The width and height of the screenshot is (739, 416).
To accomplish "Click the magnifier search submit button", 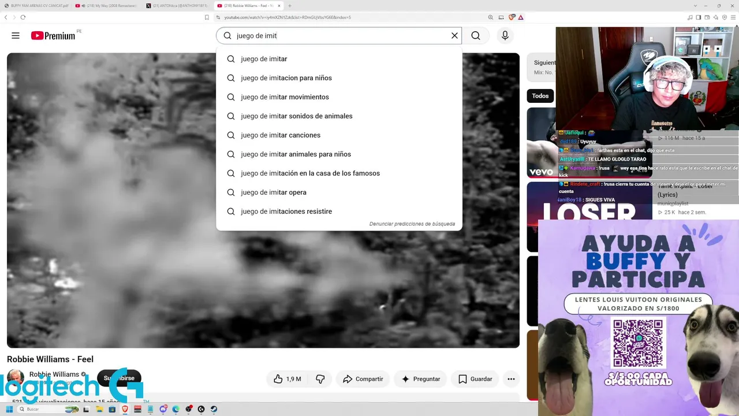I will pyautogui.click(x=476, y=36).
